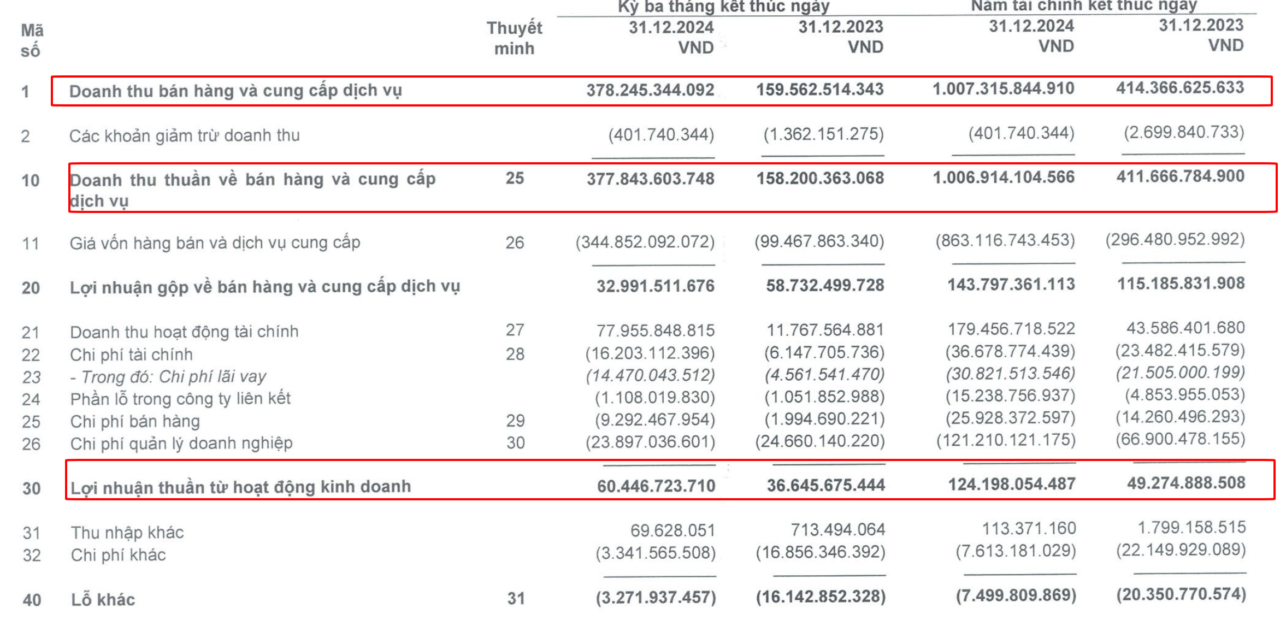Click note number 29 for 'Chi phí bán hàng'
Image resolution: width=1286 pixels, height=632 pixels.
pos(515,421)
